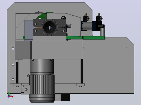Click the blue origin sphere of the axis triad
Screen dimensions: 141x105
tap(8, 97)
